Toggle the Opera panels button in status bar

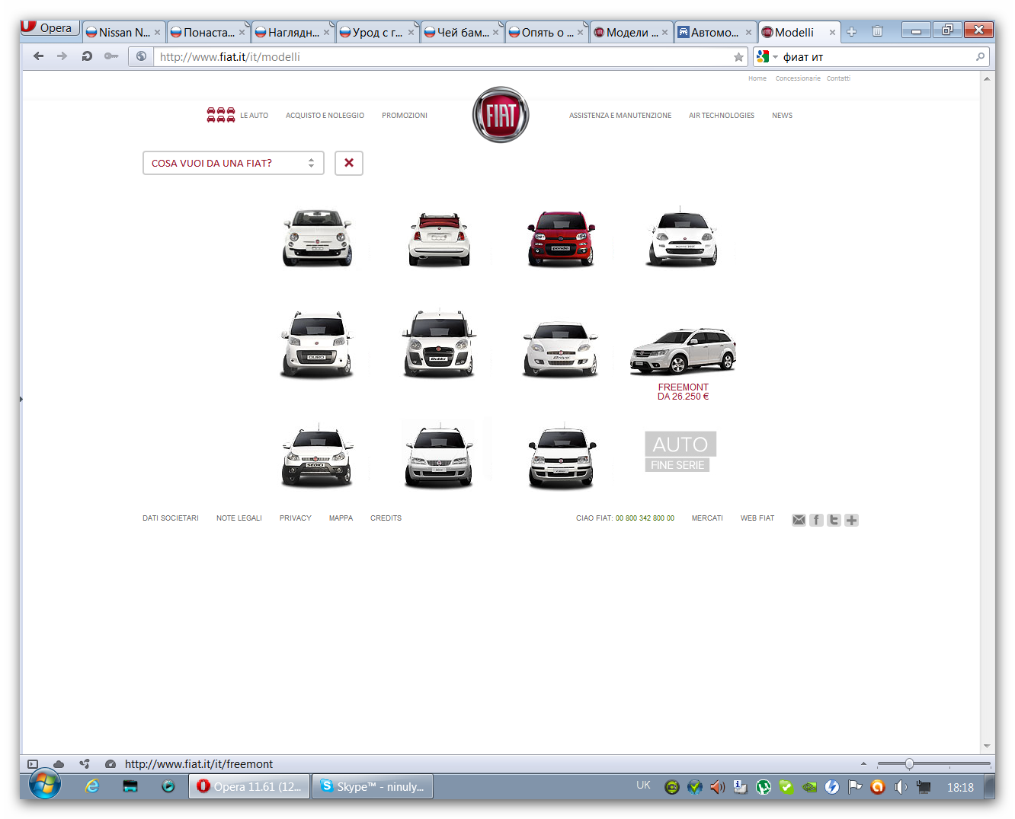[33, 764]
